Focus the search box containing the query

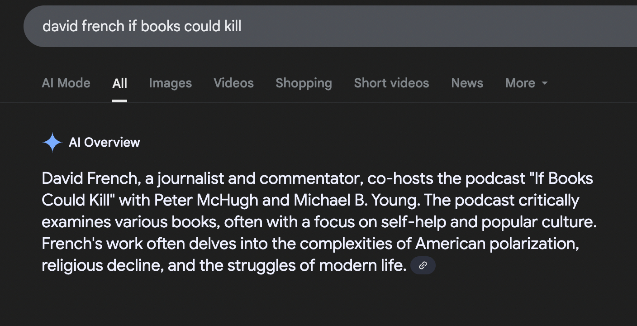coord(317,26)
